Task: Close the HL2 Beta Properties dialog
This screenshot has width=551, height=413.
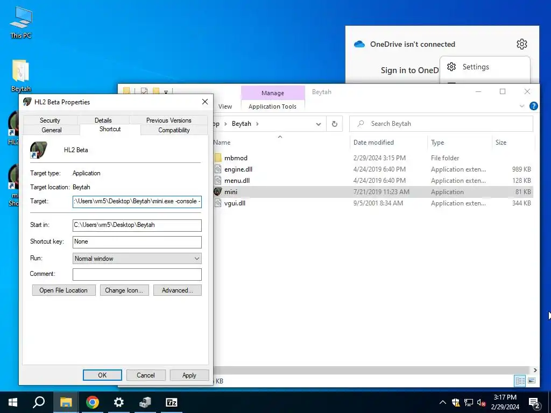Action: coord(205,102)
